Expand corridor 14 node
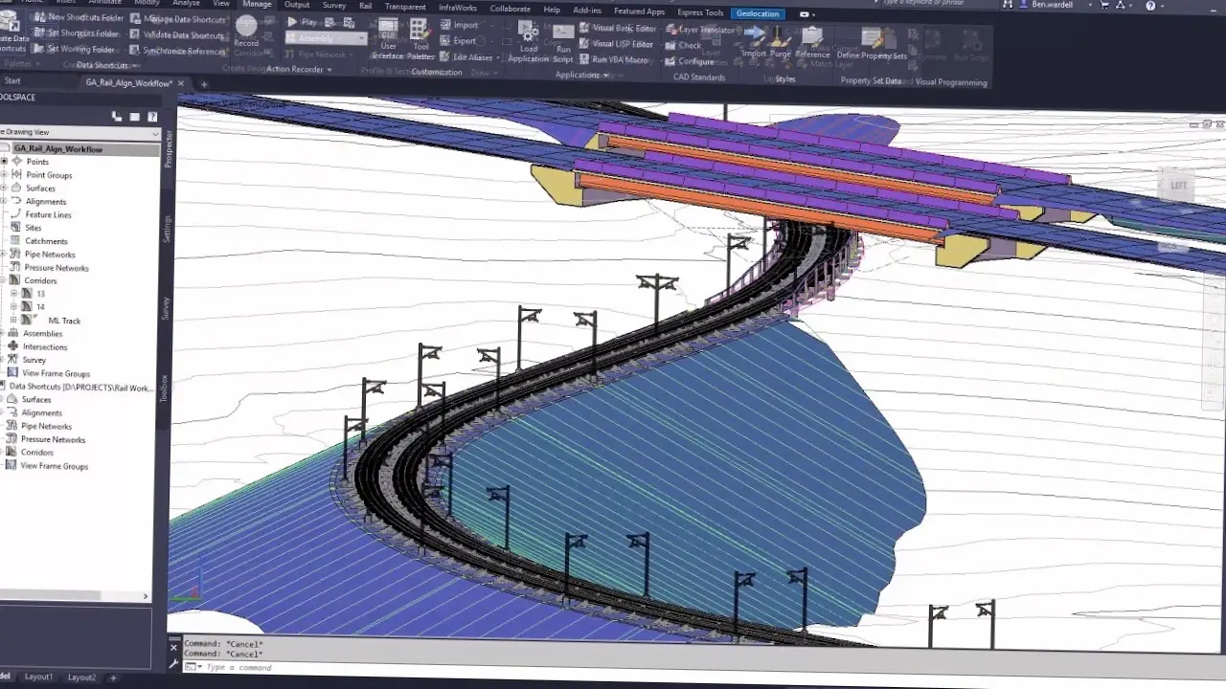The image size is (1226, 689). 13,307
